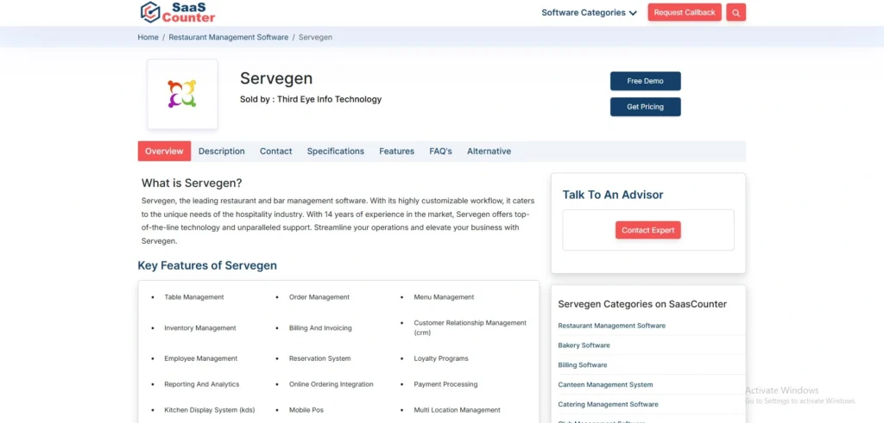Open the Bakery Software category link
884x423 pixels.
(x=584, y=345)
